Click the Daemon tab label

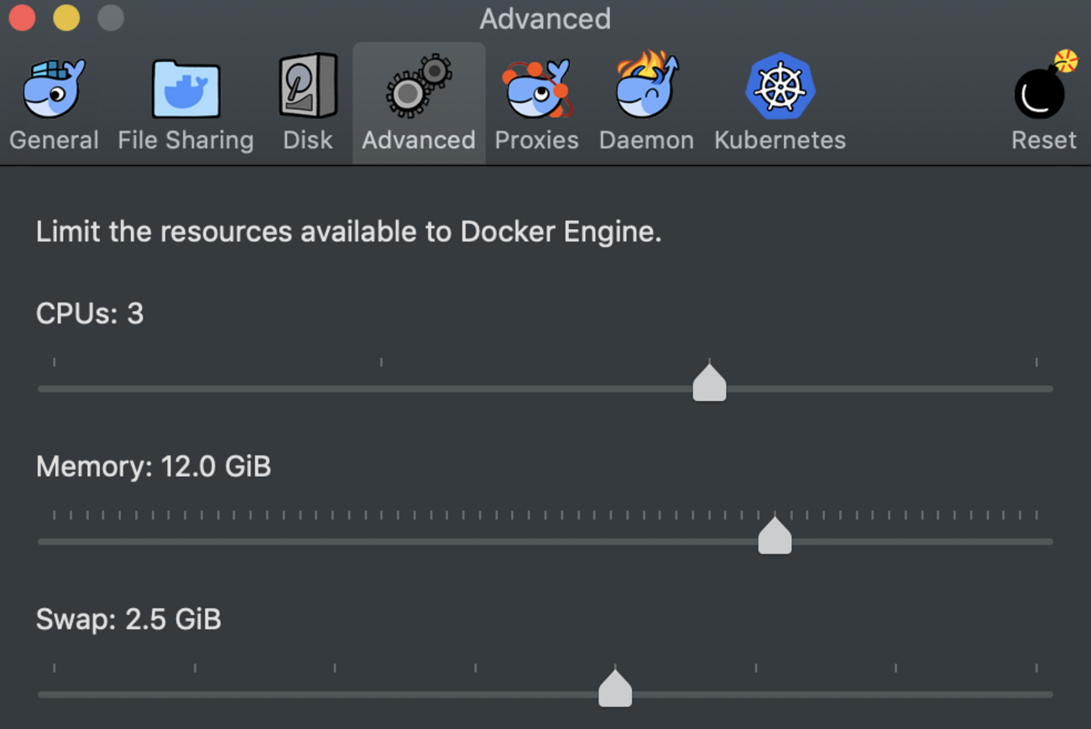tap(646, 140)
